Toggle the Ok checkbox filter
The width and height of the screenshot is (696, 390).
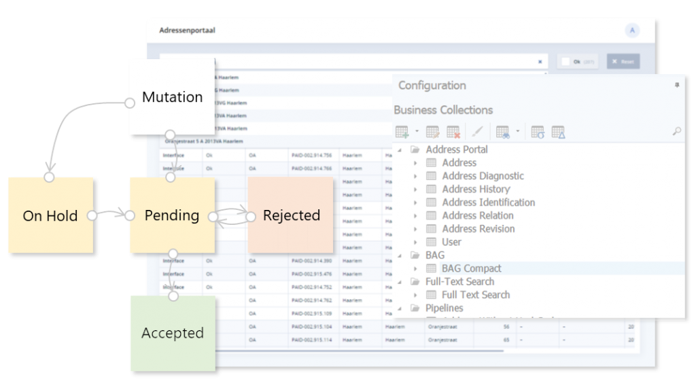click(565, 62)
